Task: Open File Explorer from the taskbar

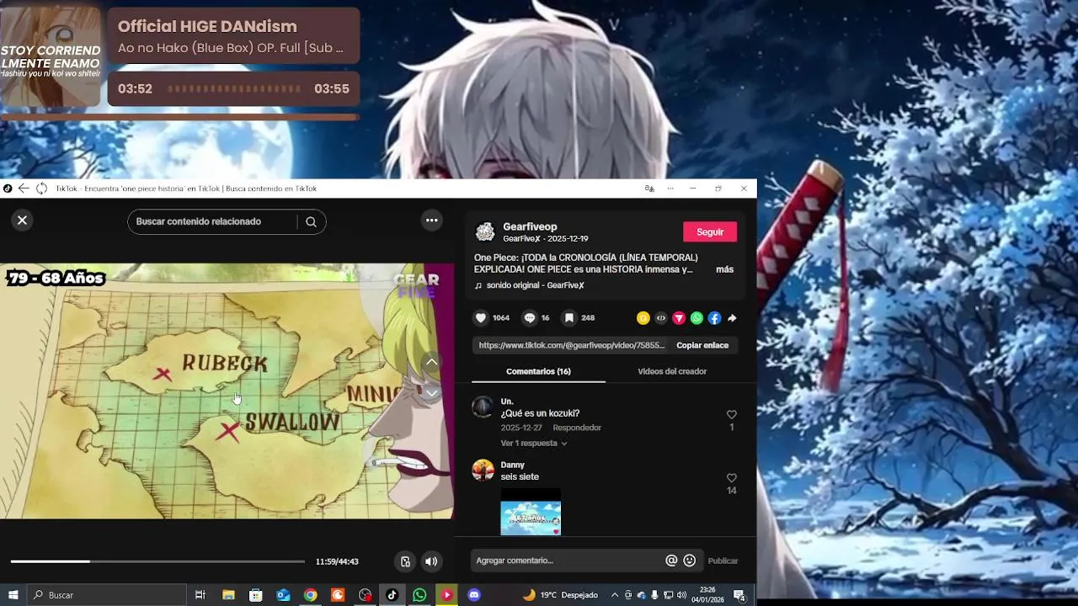Action: pyautogui.click(x=228, y=595)
